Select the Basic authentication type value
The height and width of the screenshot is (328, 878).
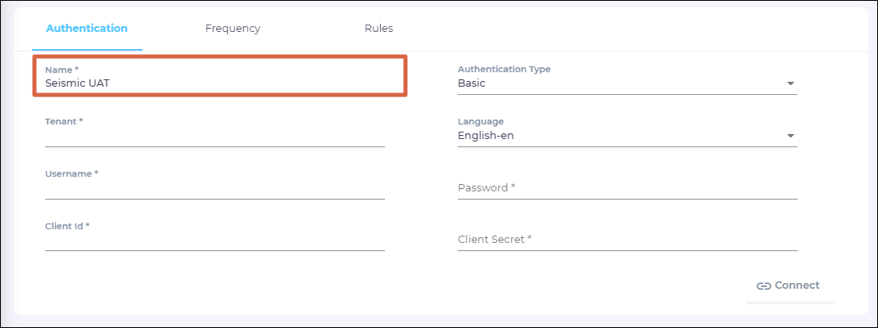(472, 83)
